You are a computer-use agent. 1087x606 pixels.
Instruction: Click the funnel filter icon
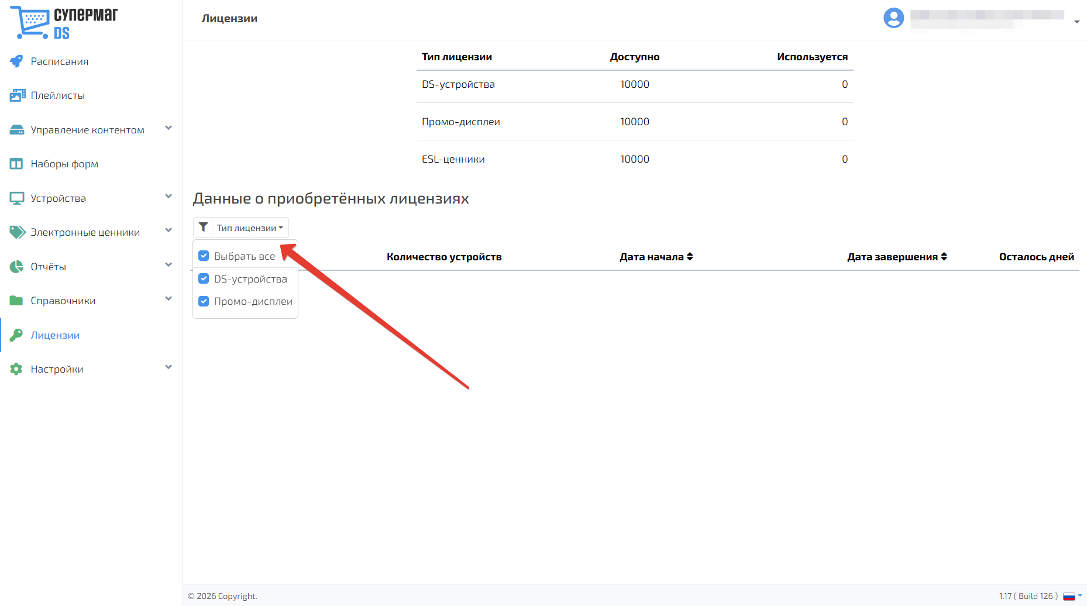(x=203, y=228)
